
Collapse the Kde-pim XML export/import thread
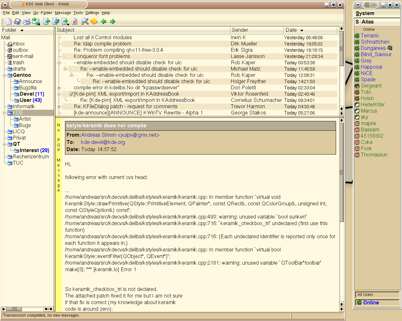59,94
